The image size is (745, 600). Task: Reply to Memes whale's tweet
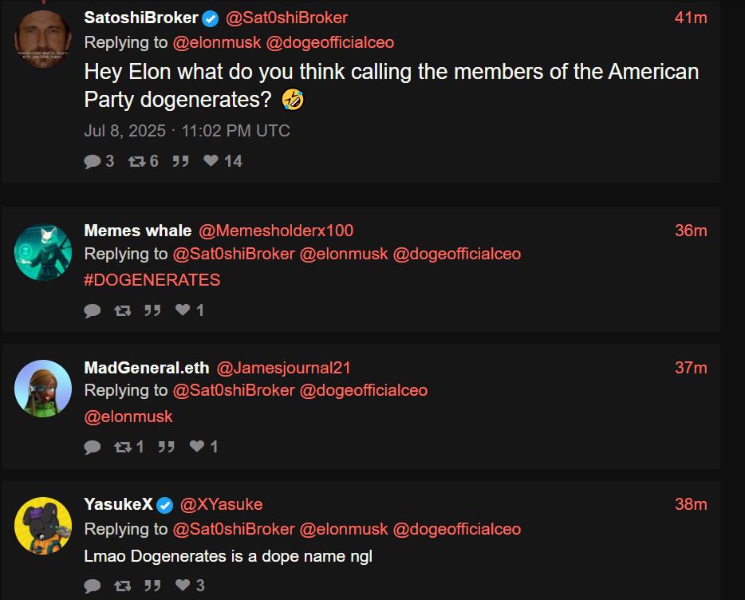point(93,310)
